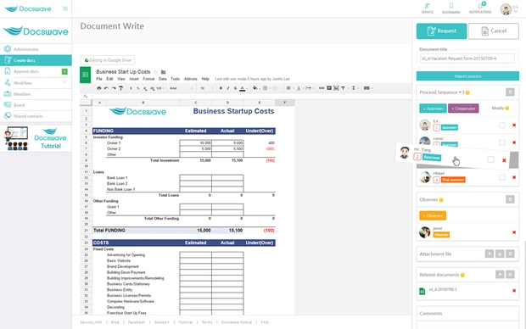Remove janet from the Observer list

514,232
